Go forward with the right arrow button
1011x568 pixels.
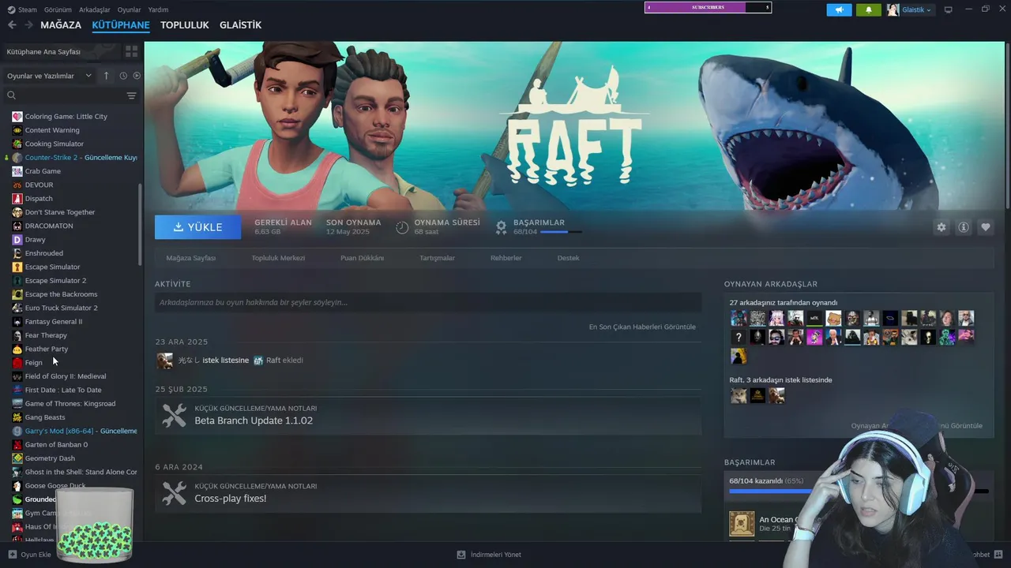coord(28,25)
